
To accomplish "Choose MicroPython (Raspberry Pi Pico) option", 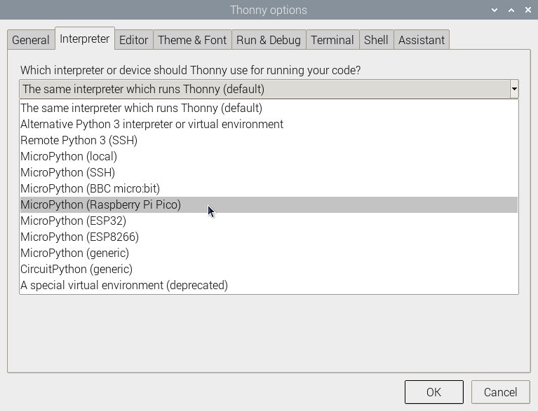I will point(100,205).
